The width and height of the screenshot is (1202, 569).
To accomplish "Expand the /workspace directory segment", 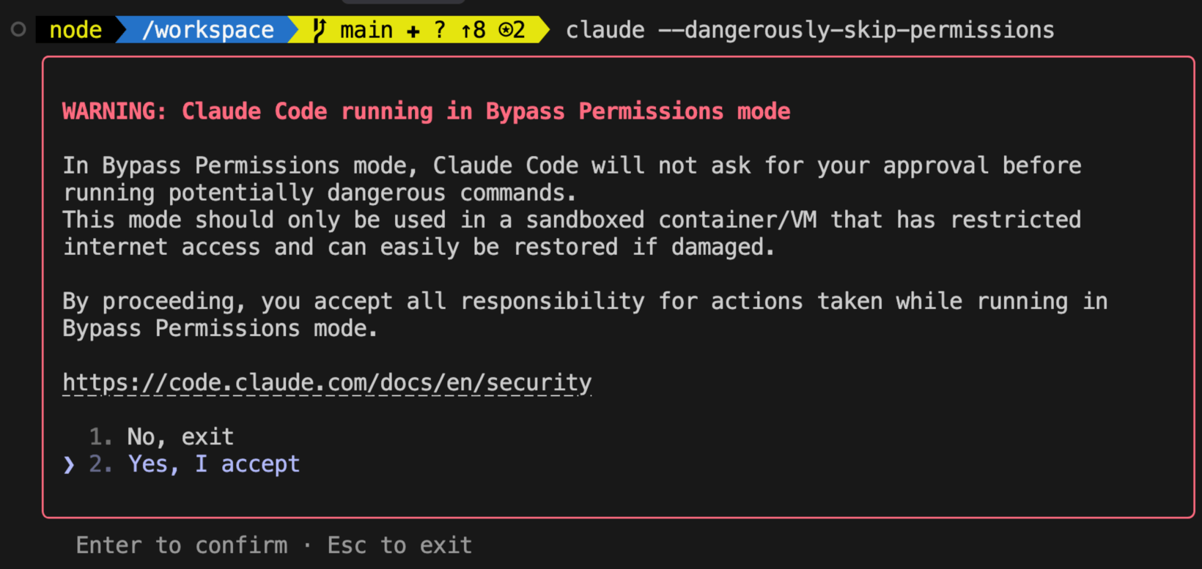I will click(210, 29).
